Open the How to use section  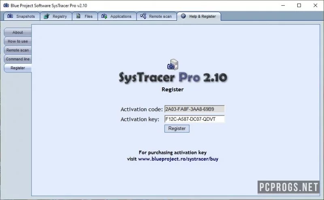tap(18, 41)
